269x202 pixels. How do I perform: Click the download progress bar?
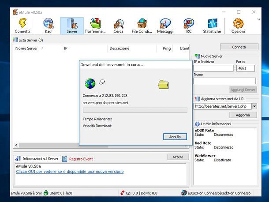click(135, 110)
